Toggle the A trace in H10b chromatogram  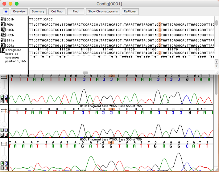click(x=2, y=130)
